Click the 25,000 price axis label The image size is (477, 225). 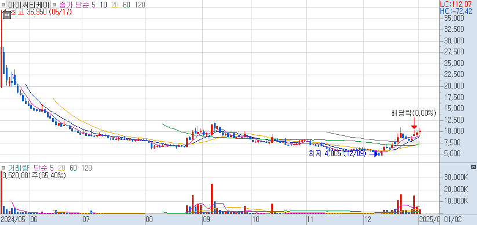[453, 63]
